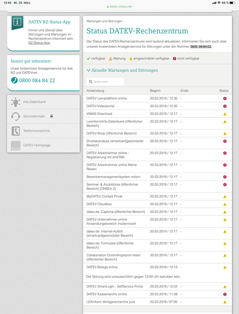This screenshot has height=314, width=239.
Task: Click the red nicht verfügbar legend icon
Action: [175, 58]
